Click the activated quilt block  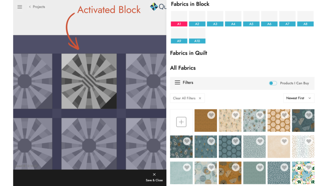tap(89, 81)
